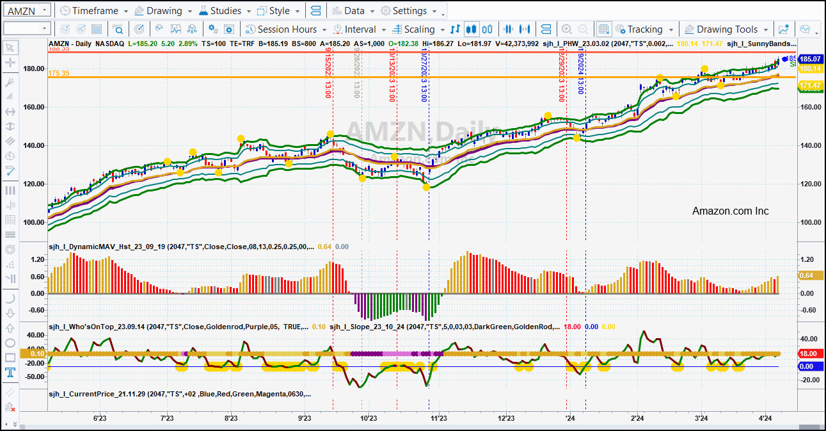Click the zoom in magnifier icon

coord(566,29)
